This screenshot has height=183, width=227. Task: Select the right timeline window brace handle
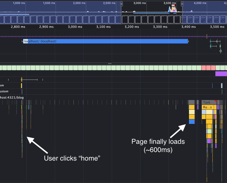pyautogui.click(x=182, y=4)
